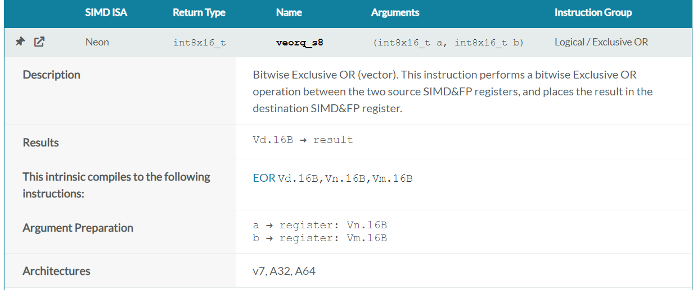
Task: Click the Argument Preparation row label
Action: (78, 228)
